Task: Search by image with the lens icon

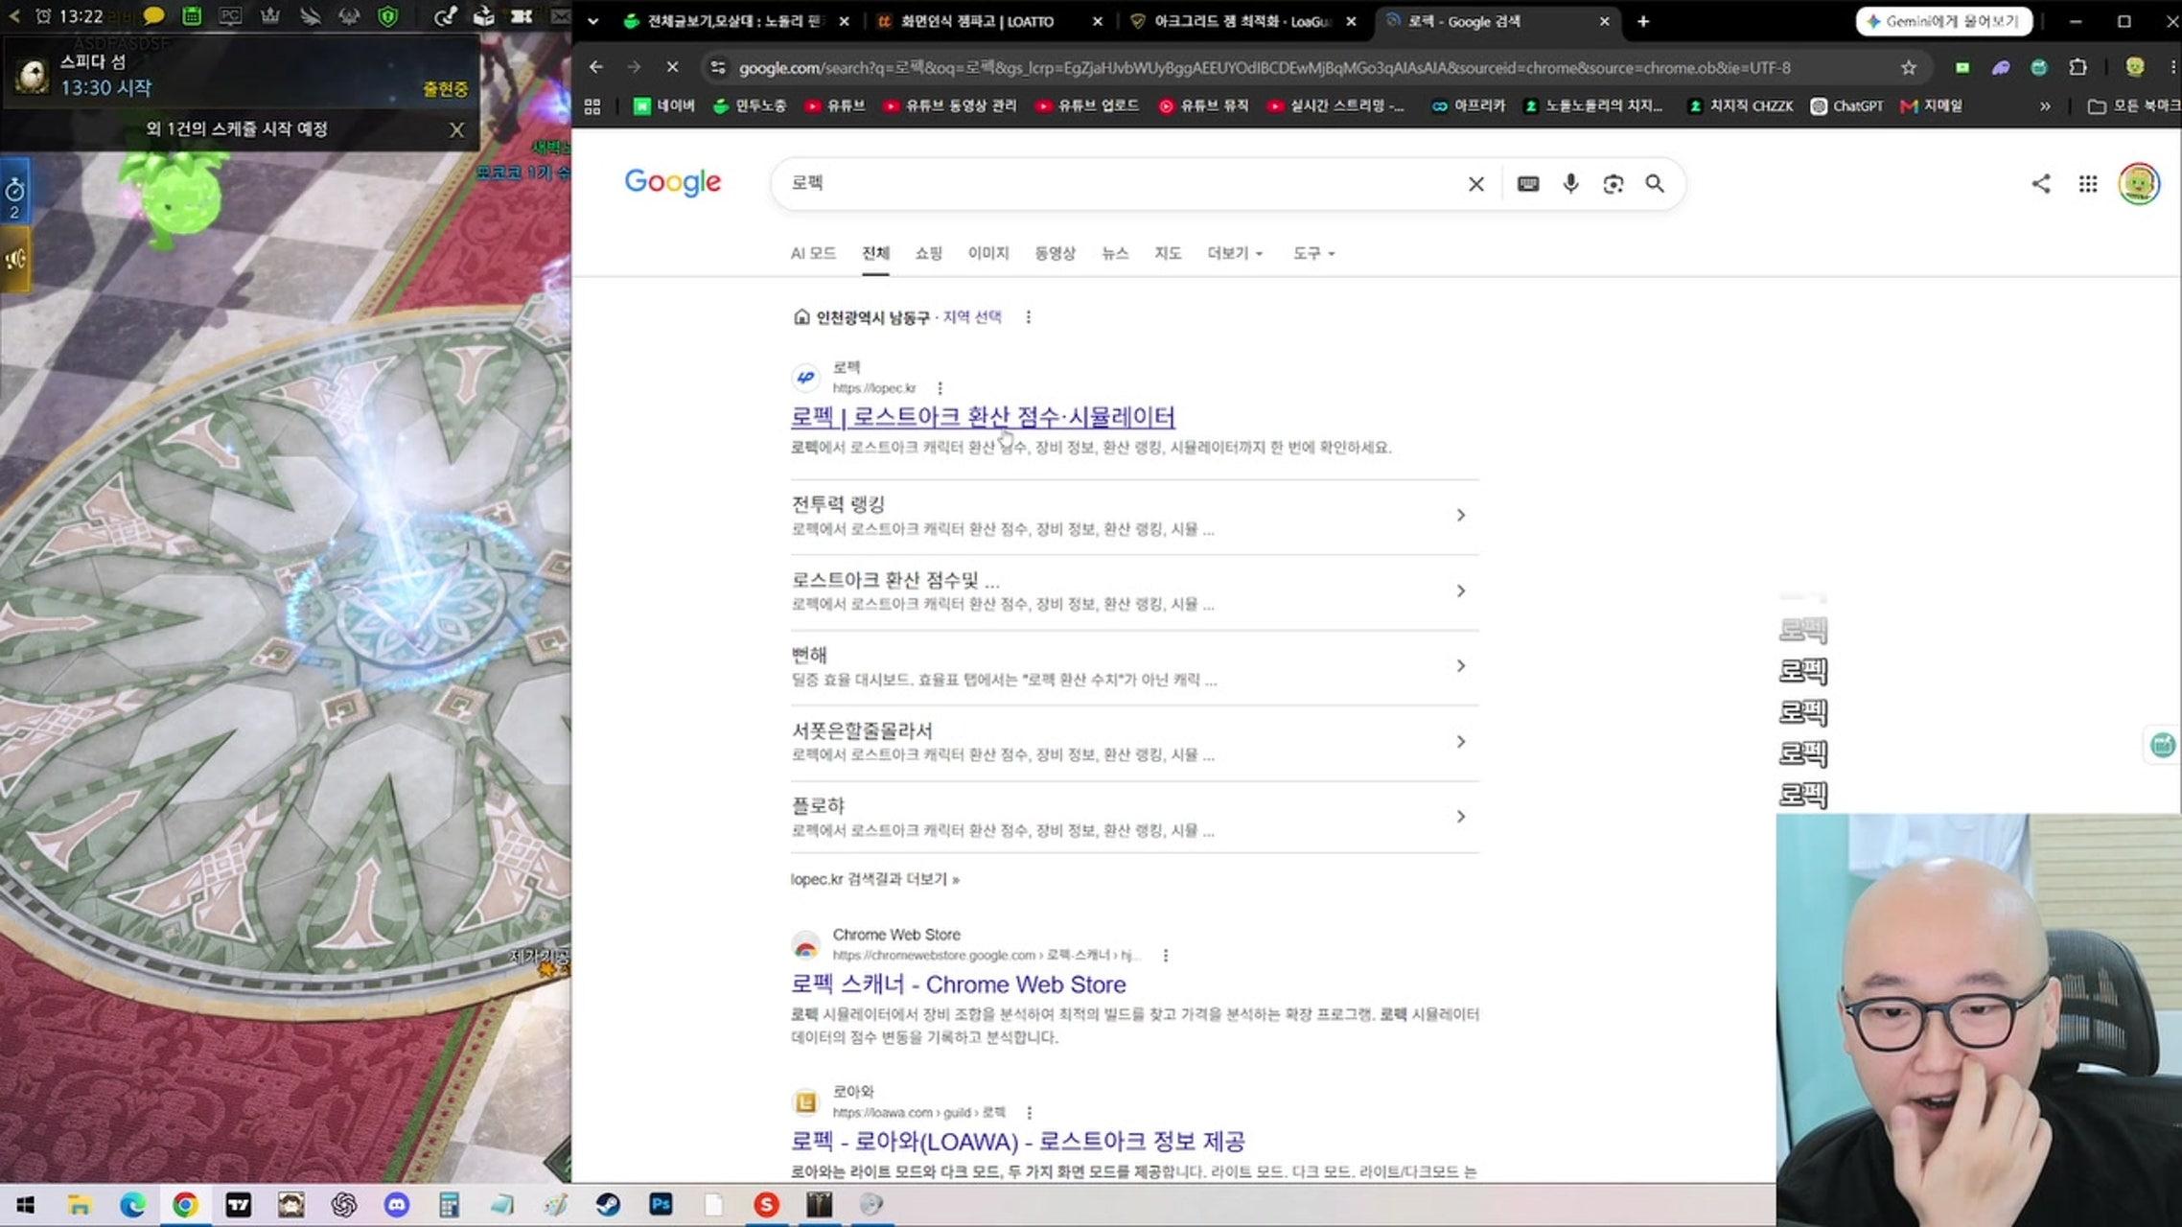Action: click(1613, 183)
